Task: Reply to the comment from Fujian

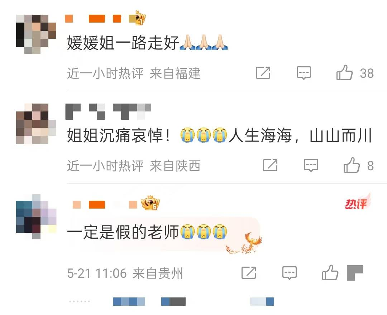Action: point(304,73)
